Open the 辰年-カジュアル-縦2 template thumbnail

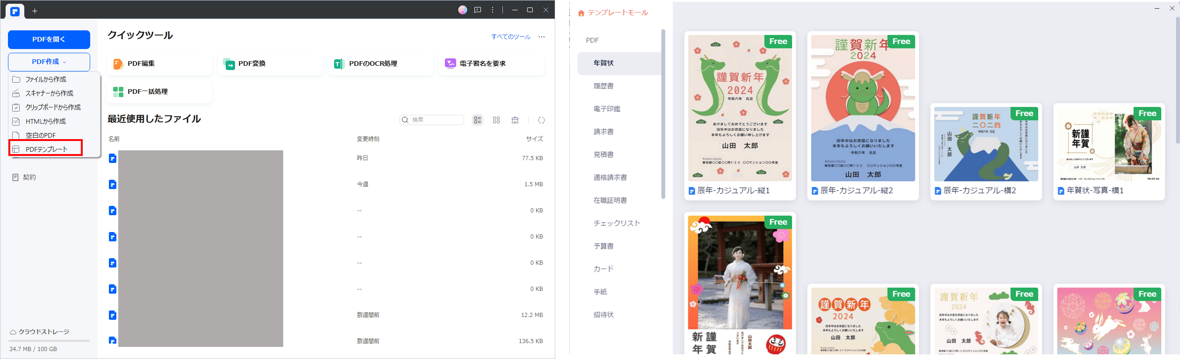863,108
